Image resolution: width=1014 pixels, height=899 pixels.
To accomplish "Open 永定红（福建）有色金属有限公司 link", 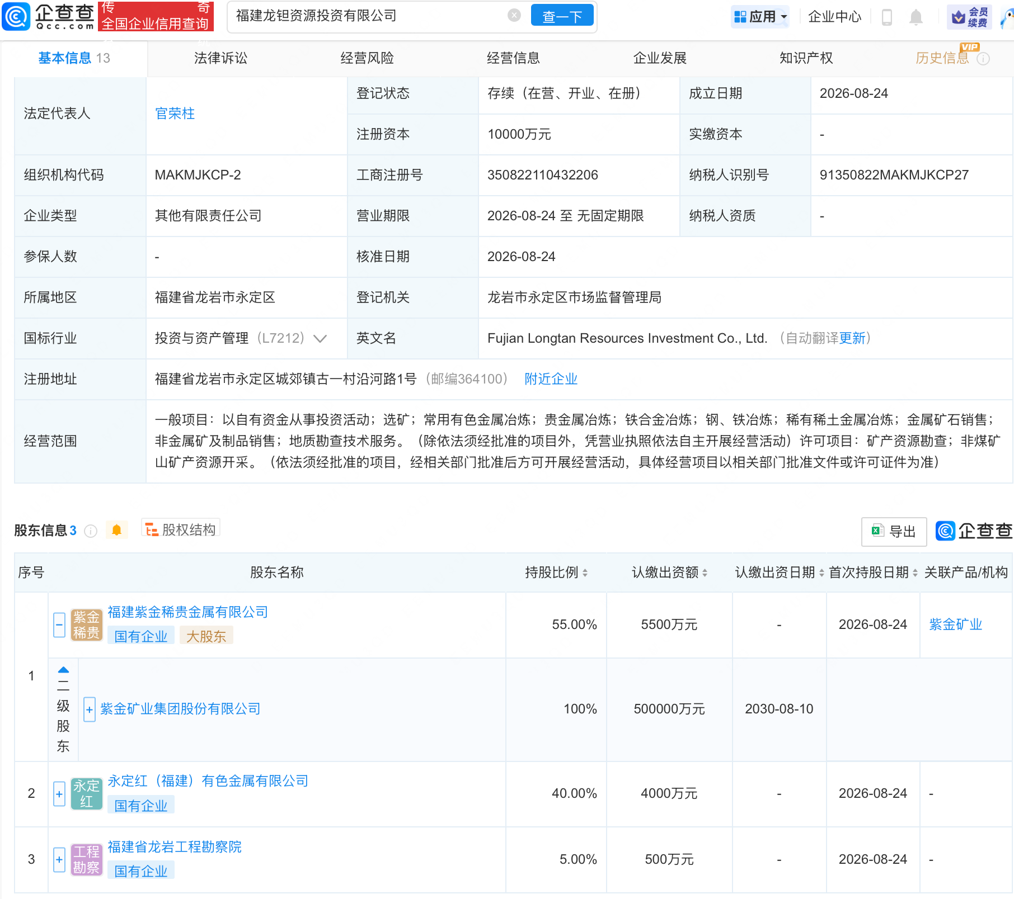I will pos(208,781).
